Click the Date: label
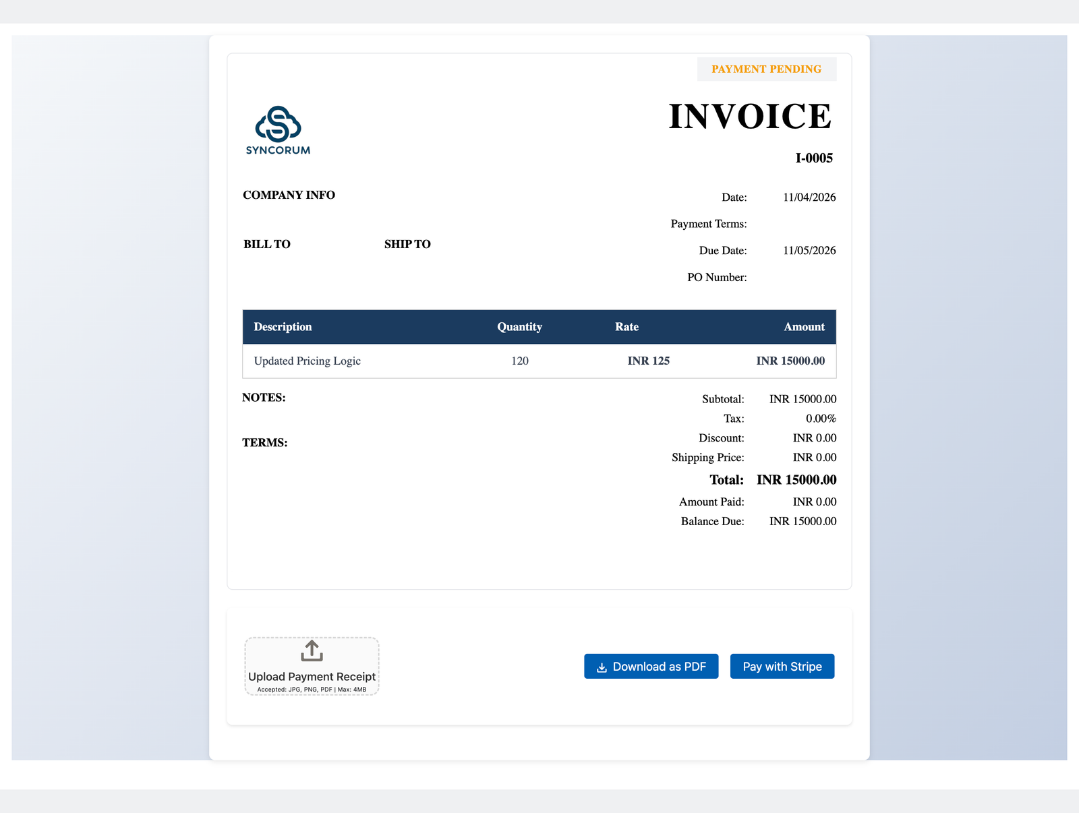The image size is (1079, 813). point(734,198)
